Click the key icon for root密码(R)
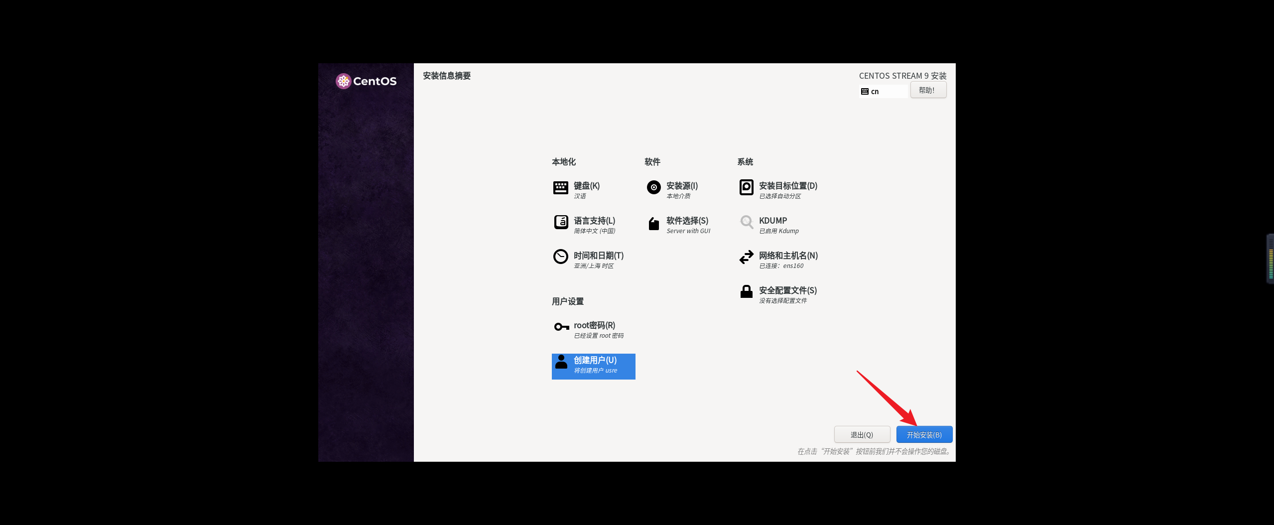This screenshot has width=1274, height=525. click(561, 327)
